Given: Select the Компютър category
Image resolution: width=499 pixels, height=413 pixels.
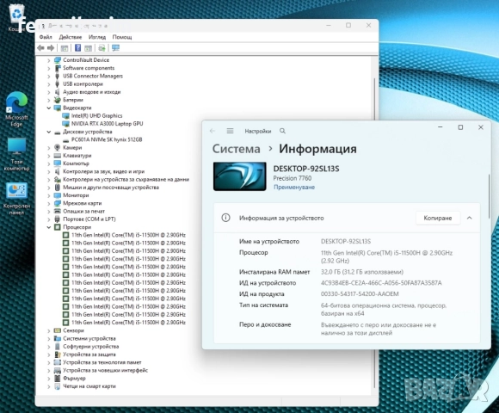Looking at the screenshot, I should 76,163.
